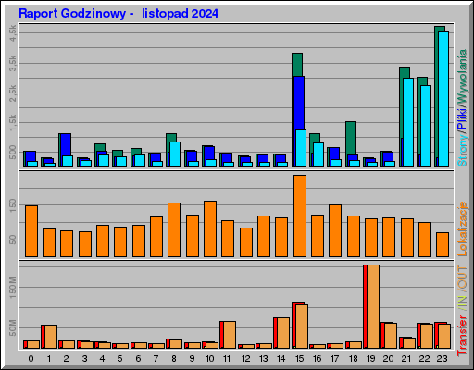This screenshot has height=370, width=474.
Task: Click hour label 13 on x-axis
Action: click(x=263, y=359)
